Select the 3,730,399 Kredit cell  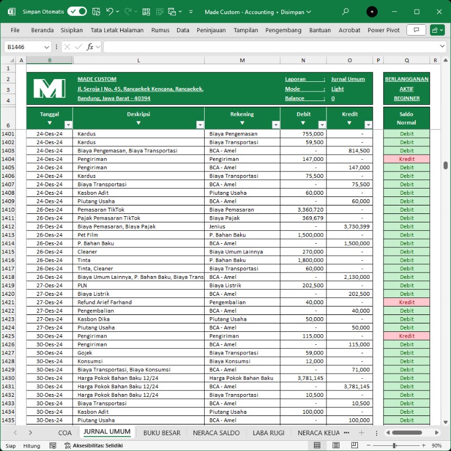click(x=350, y=226)
